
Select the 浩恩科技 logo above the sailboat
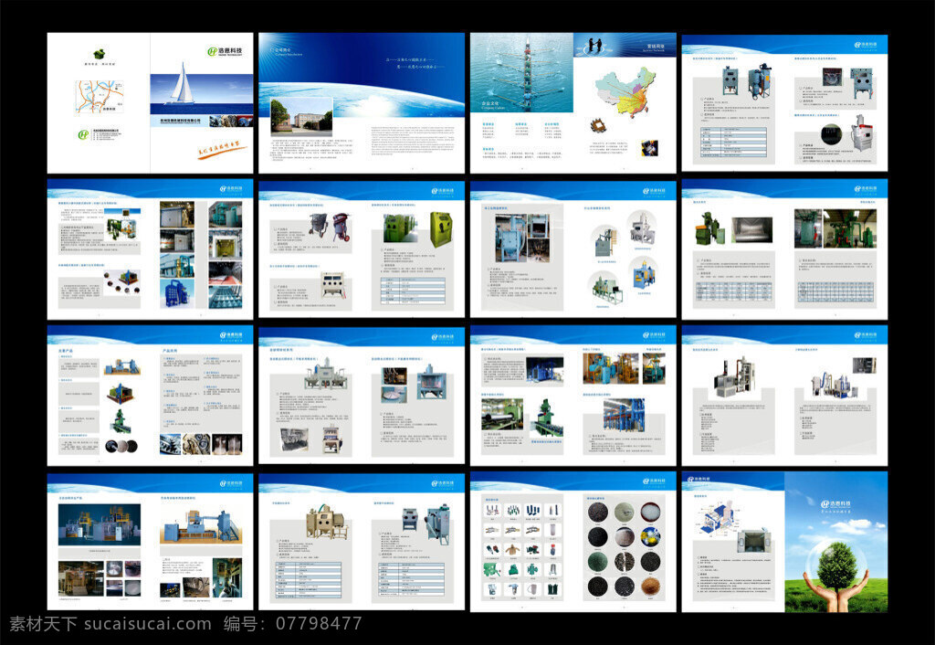coord(225,51)
